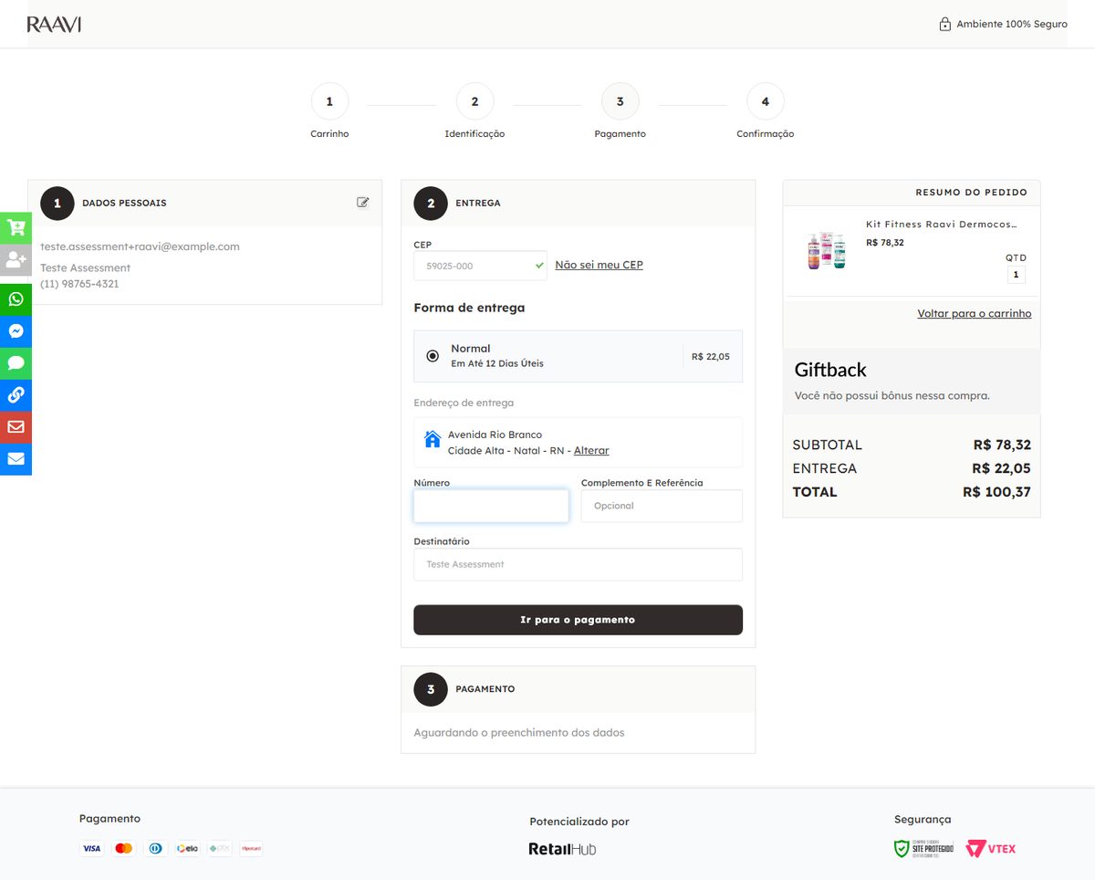Image resolution: width=1095 pixels, height=880 pixels.
Task: Click the green cart icon in sidebar
Action: click(16, 228)
